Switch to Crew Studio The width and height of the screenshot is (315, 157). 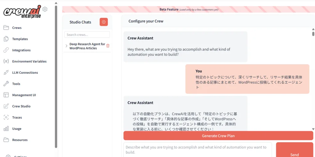(21, 106)
